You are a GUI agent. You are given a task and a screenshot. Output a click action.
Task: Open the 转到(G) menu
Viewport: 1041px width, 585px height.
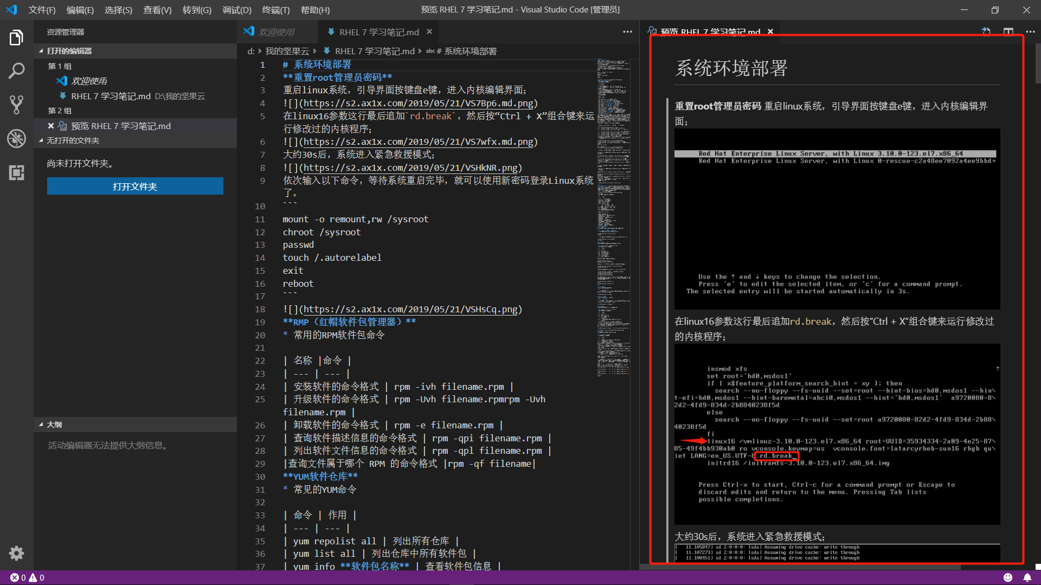[197, 10]
